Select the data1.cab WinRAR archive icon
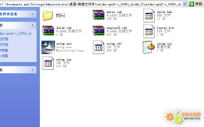This screenshot has height=127, width=204. coord(98,15)
